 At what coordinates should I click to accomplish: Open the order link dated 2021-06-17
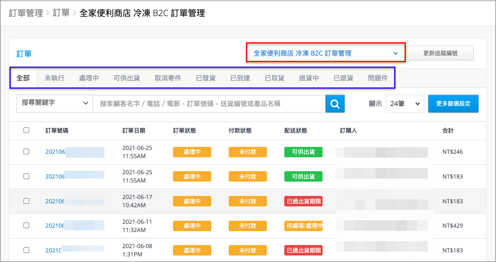[x=55, y=201]
